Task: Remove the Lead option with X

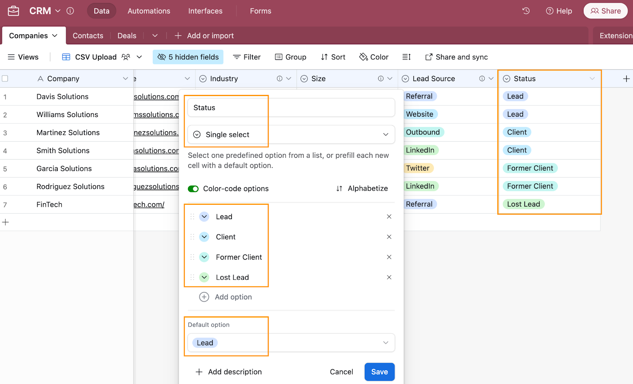Action: click(389, 217)
